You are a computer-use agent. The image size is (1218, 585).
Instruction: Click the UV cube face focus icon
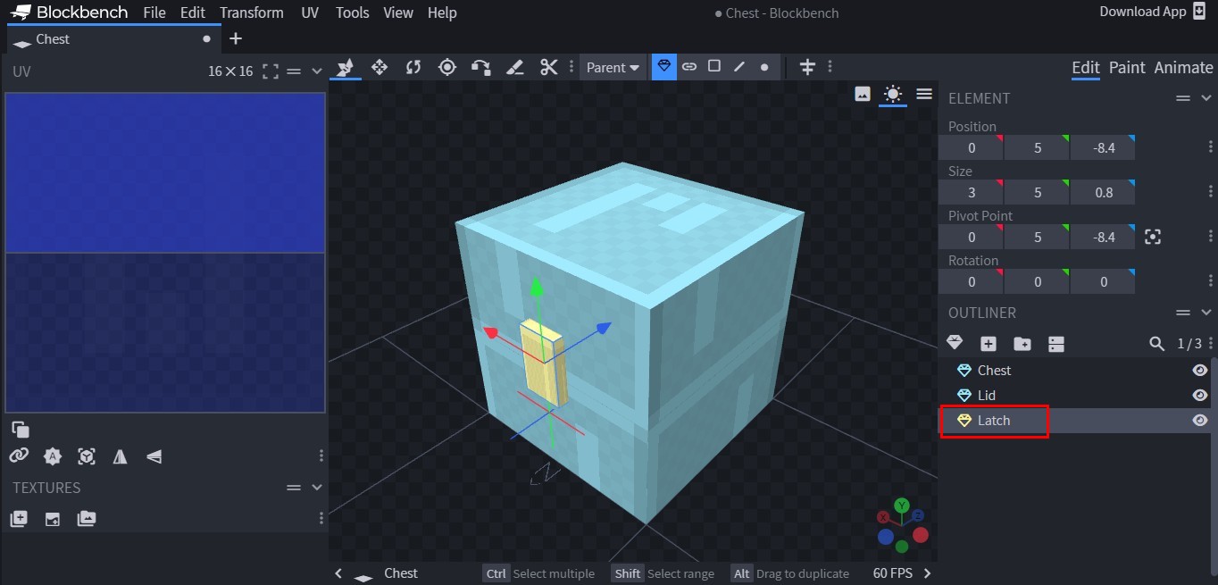tap(87, 456)
